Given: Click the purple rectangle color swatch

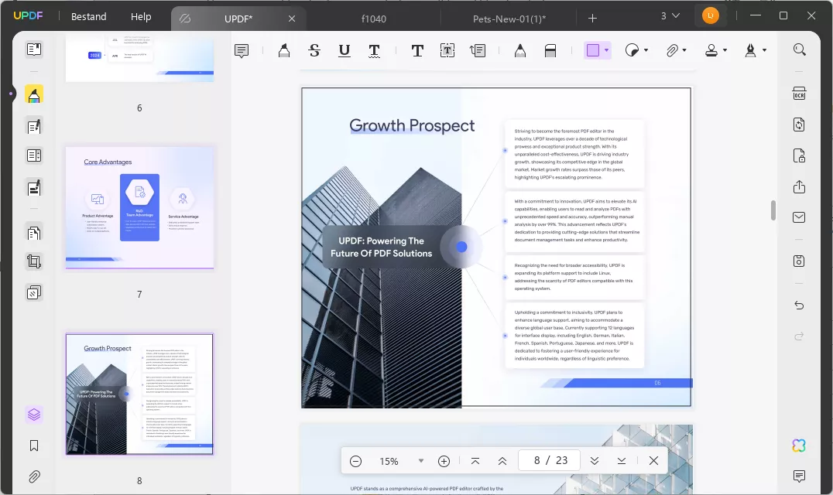Looking at the screenshot, I should click(x=593, y=51).
